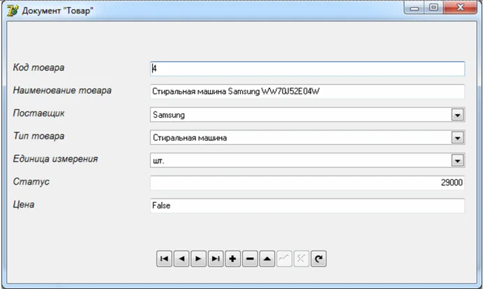Click the cancel edit X button
This screenshot has width=483, height=289.
point(302,259)
